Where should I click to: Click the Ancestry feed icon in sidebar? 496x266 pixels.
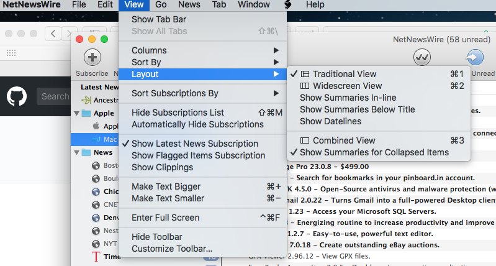tap(86, 101)
